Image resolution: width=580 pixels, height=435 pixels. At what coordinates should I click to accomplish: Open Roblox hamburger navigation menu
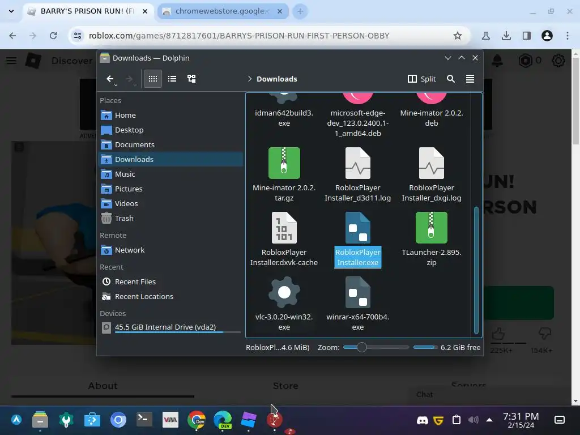(x=11, y=60)
